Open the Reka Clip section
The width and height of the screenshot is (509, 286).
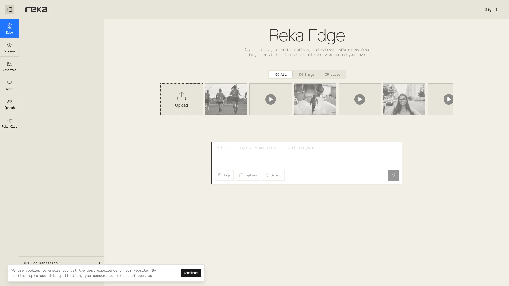(x=9, y=123)
